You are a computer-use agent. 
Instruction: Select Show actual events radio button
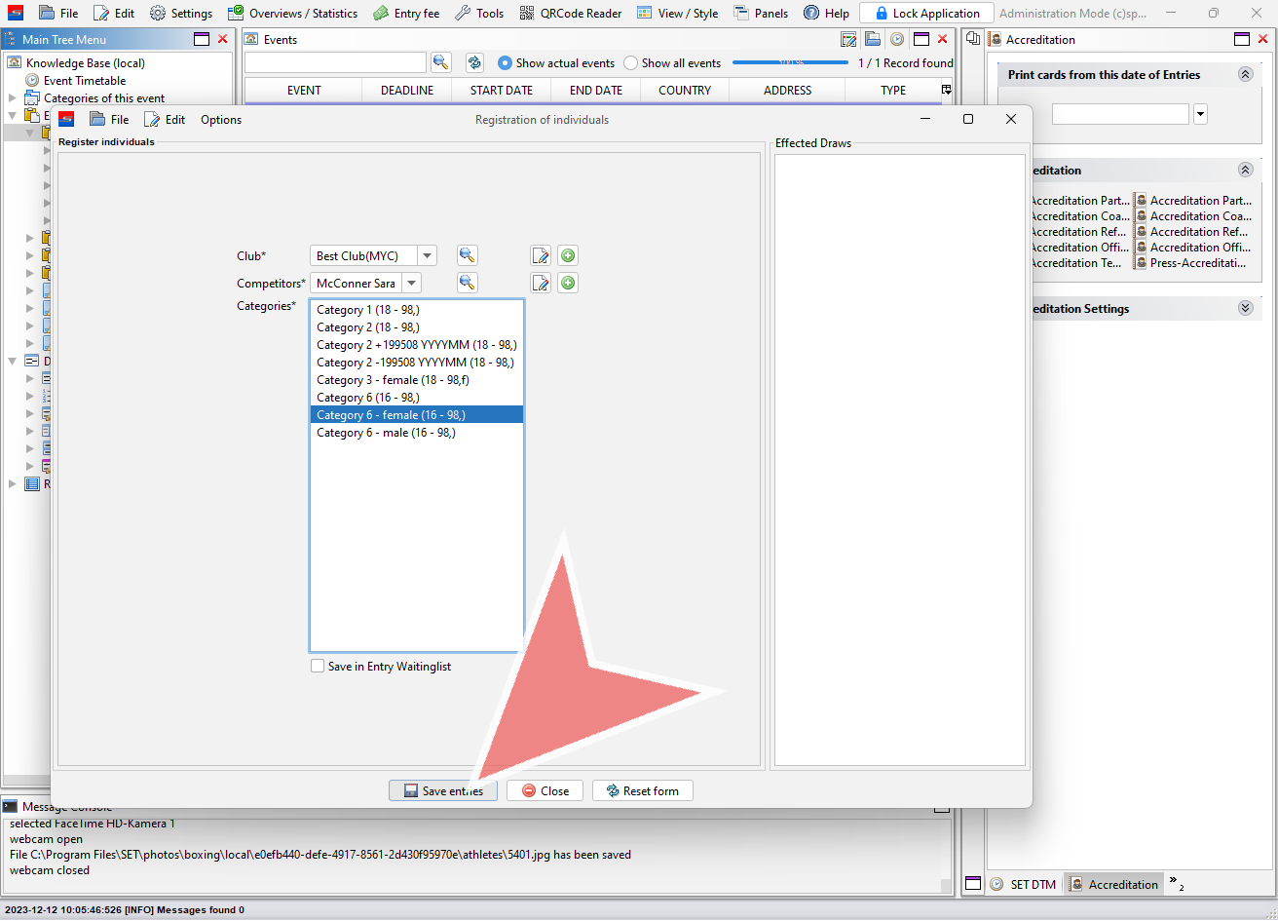pos(505,63)
